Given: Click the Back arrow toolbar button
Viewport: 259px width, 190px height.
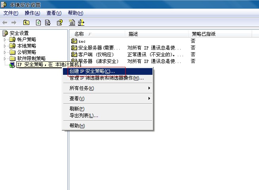Looking at the screenshot, I should click(5, 23).
